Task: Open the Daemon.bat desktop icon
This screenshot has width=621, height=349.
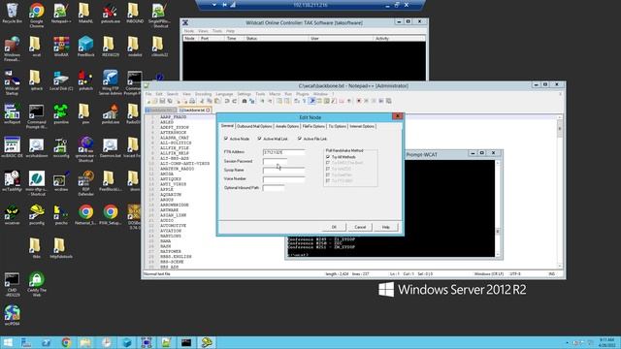Action: point(110,147)
